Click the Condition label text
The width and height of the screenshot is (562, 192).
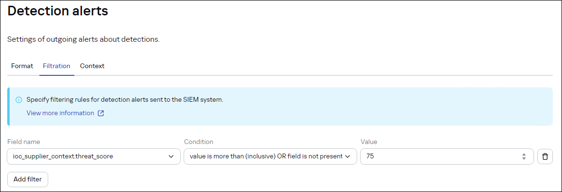199,142
